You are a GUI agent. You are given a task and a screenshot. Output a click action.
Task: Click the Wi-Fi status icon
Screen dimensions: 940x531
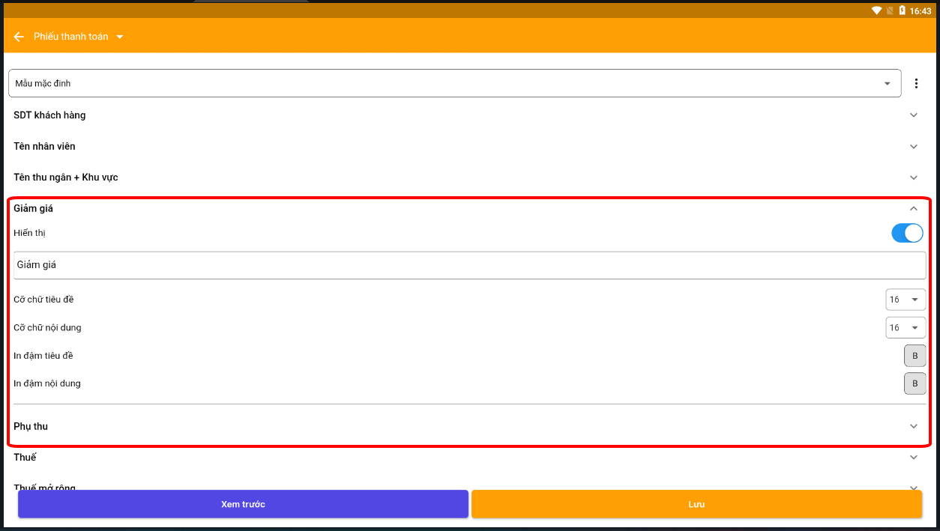point(876,10)
